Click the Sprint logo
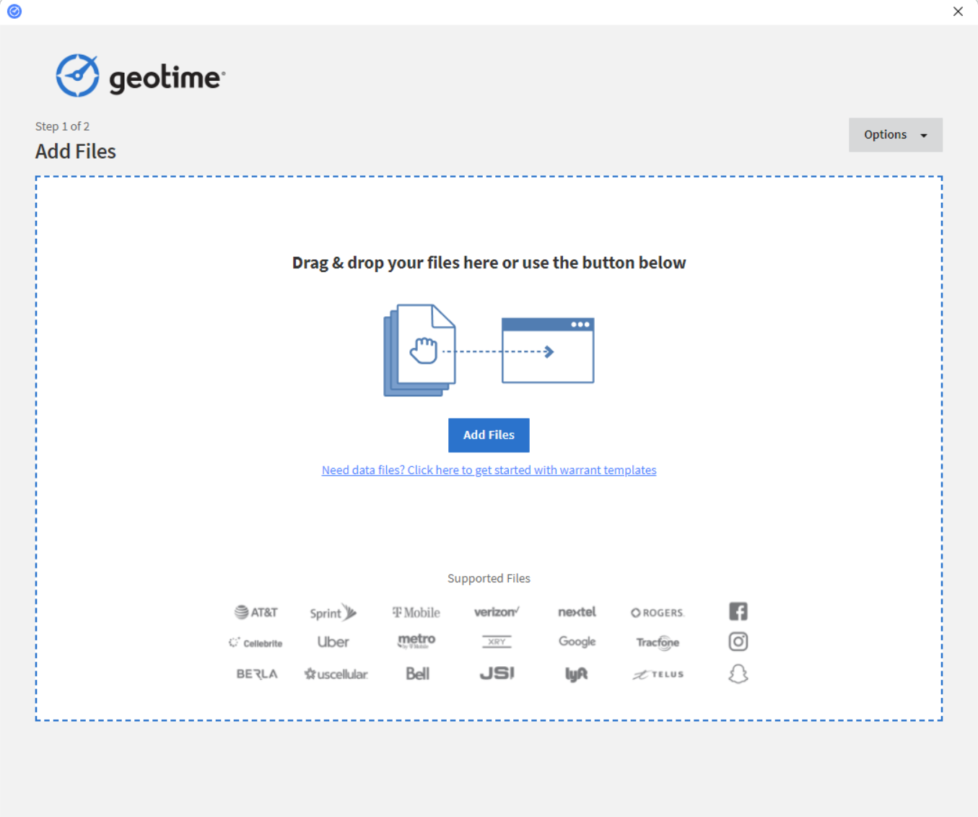This screenshot has height=817, width=978. coord(333,613)
